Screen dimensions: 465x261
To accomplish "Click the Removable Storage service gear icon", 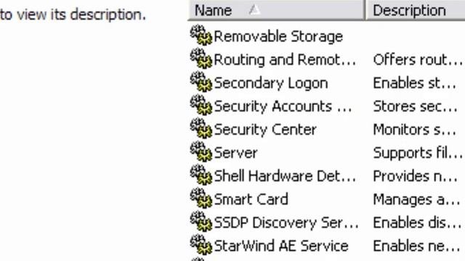I will point(201,36).
